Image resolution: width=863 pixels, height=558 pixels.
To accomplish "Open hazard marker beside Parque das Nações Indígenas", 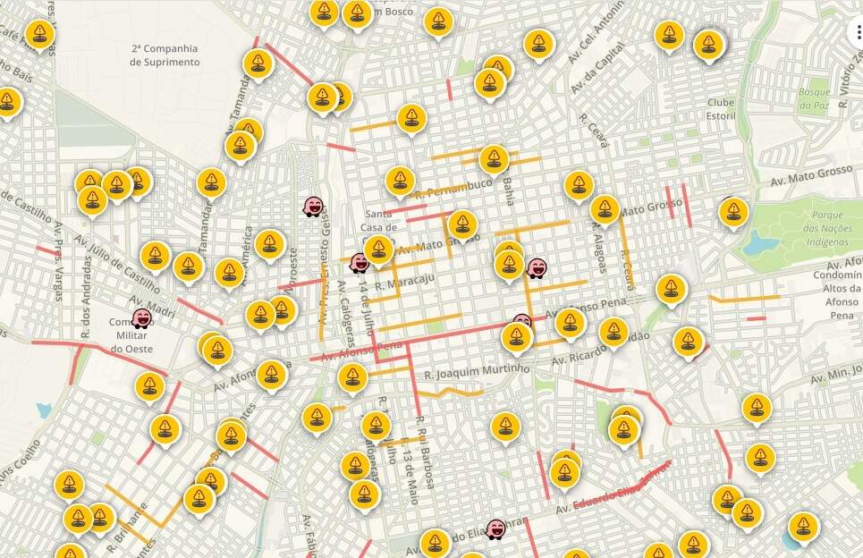I will pos(733,212).
